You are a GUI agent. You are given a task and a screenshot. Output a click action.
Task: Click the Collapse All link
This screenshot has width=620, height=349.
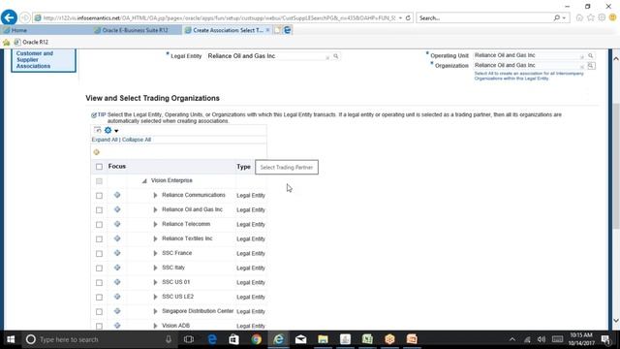(137, 140)
